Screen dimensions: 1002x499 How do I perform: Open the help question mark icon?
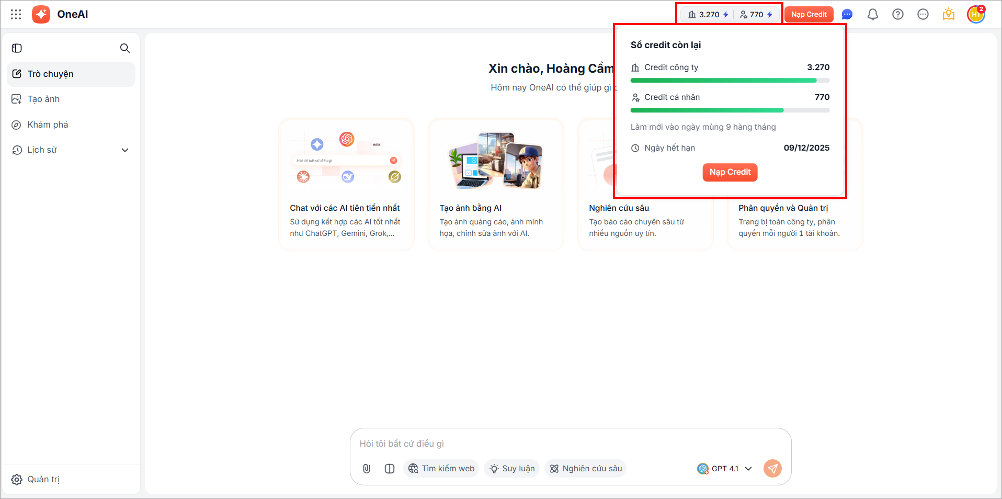coord(898,15)
